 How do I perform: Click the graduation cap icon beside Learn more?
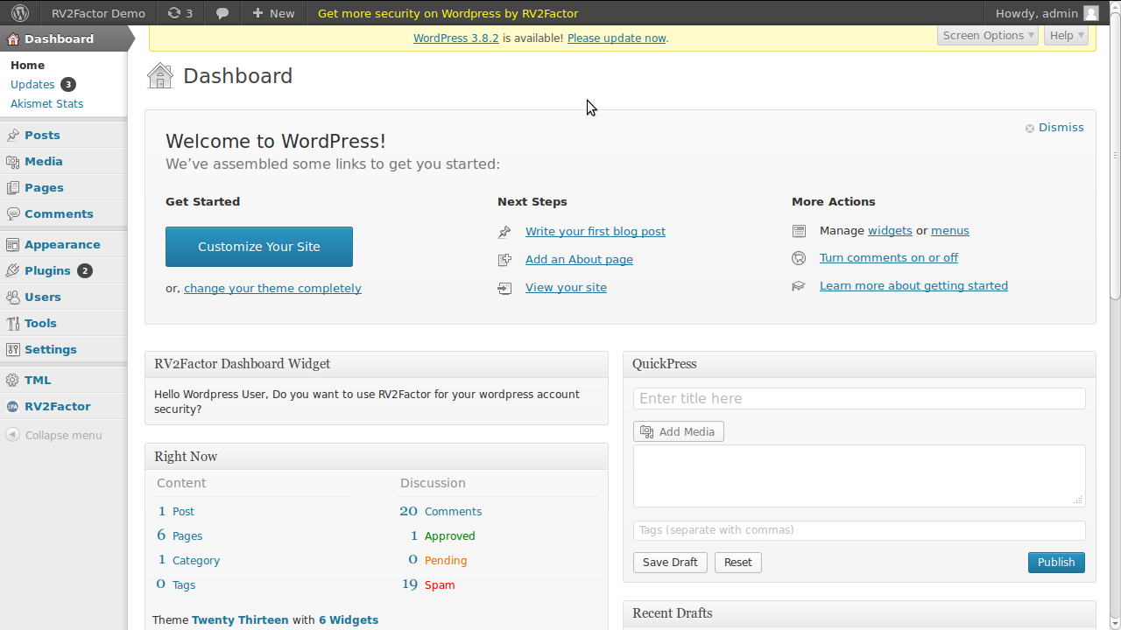point(799,286)
